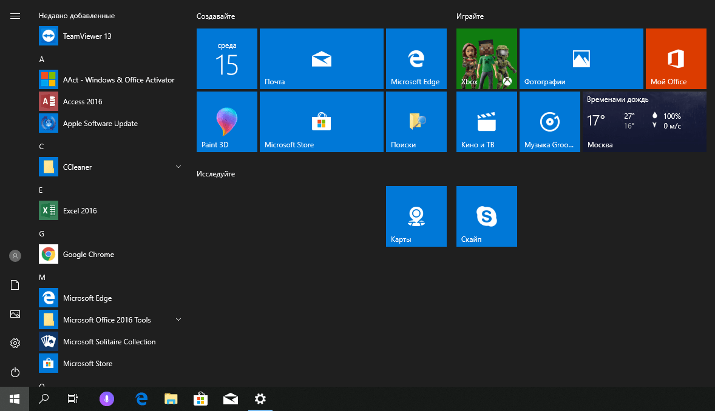Open Microsoft Edge in the app list

[x=111, y=298]
